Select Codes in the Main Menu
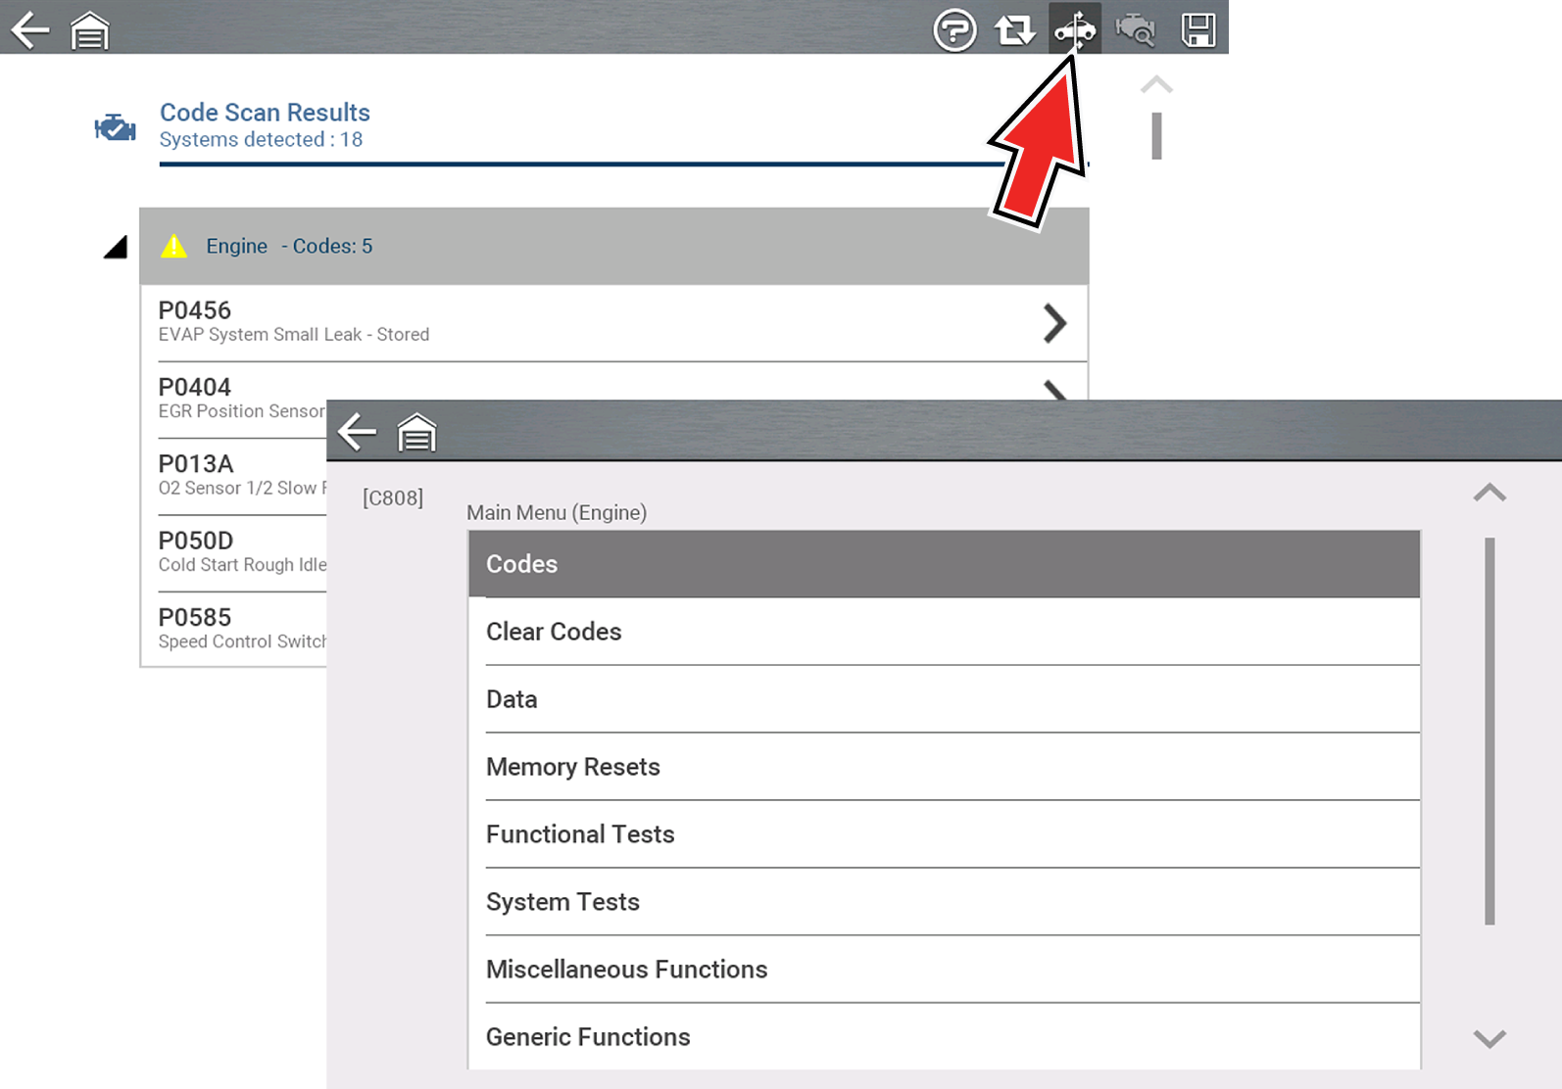 pos(944,564)
